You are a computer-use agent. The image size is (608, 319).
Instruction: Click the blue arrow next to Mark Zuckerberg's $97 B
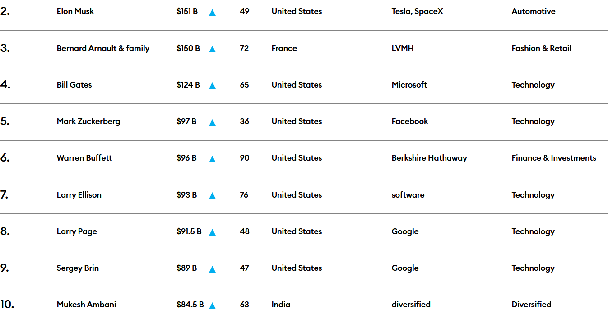(x=212, y=122)
